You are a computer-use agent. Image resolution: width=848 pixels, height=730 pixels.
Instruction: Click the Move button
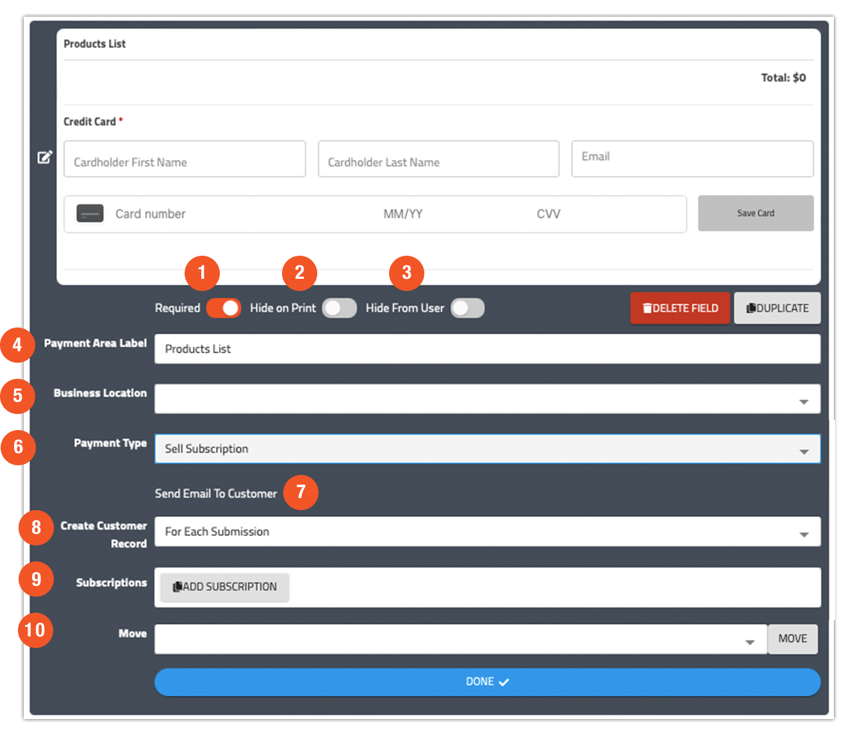[793, 639]
